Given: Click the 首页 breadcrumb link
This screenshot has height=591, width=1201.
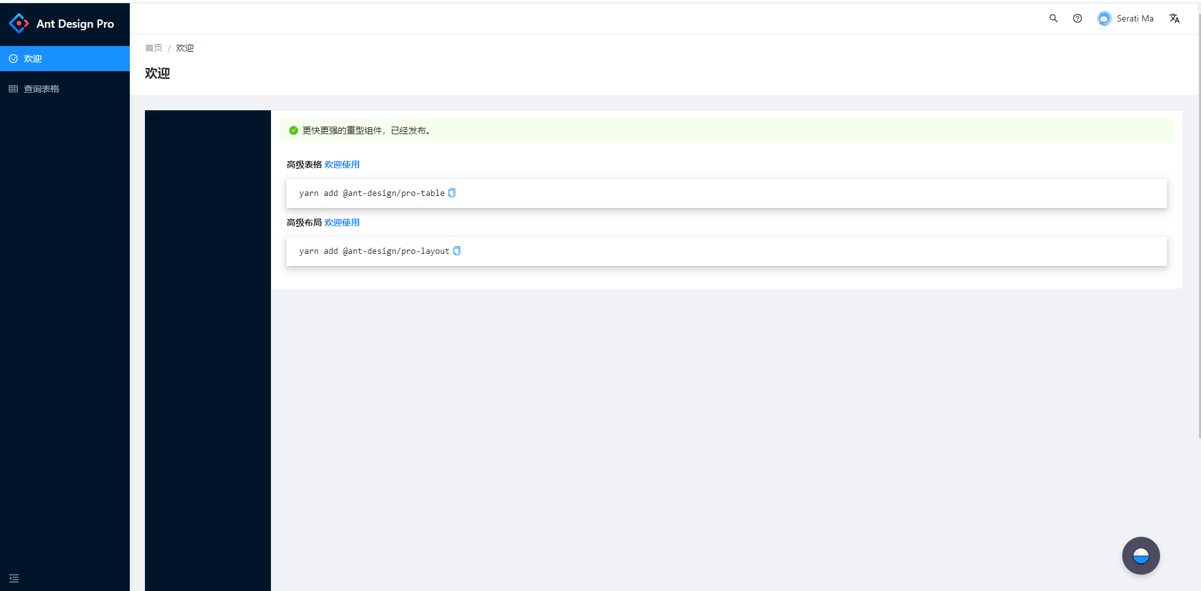Looking at the screenshot, I should (x=154, y=48).
